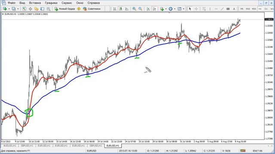Click the Periods clock icon
275x154 pixels.
171,9
